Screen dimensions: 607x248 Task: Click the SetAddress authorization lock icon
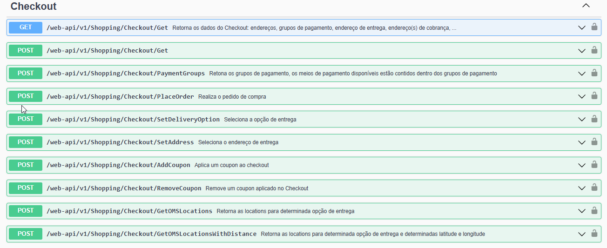point(594,141)
